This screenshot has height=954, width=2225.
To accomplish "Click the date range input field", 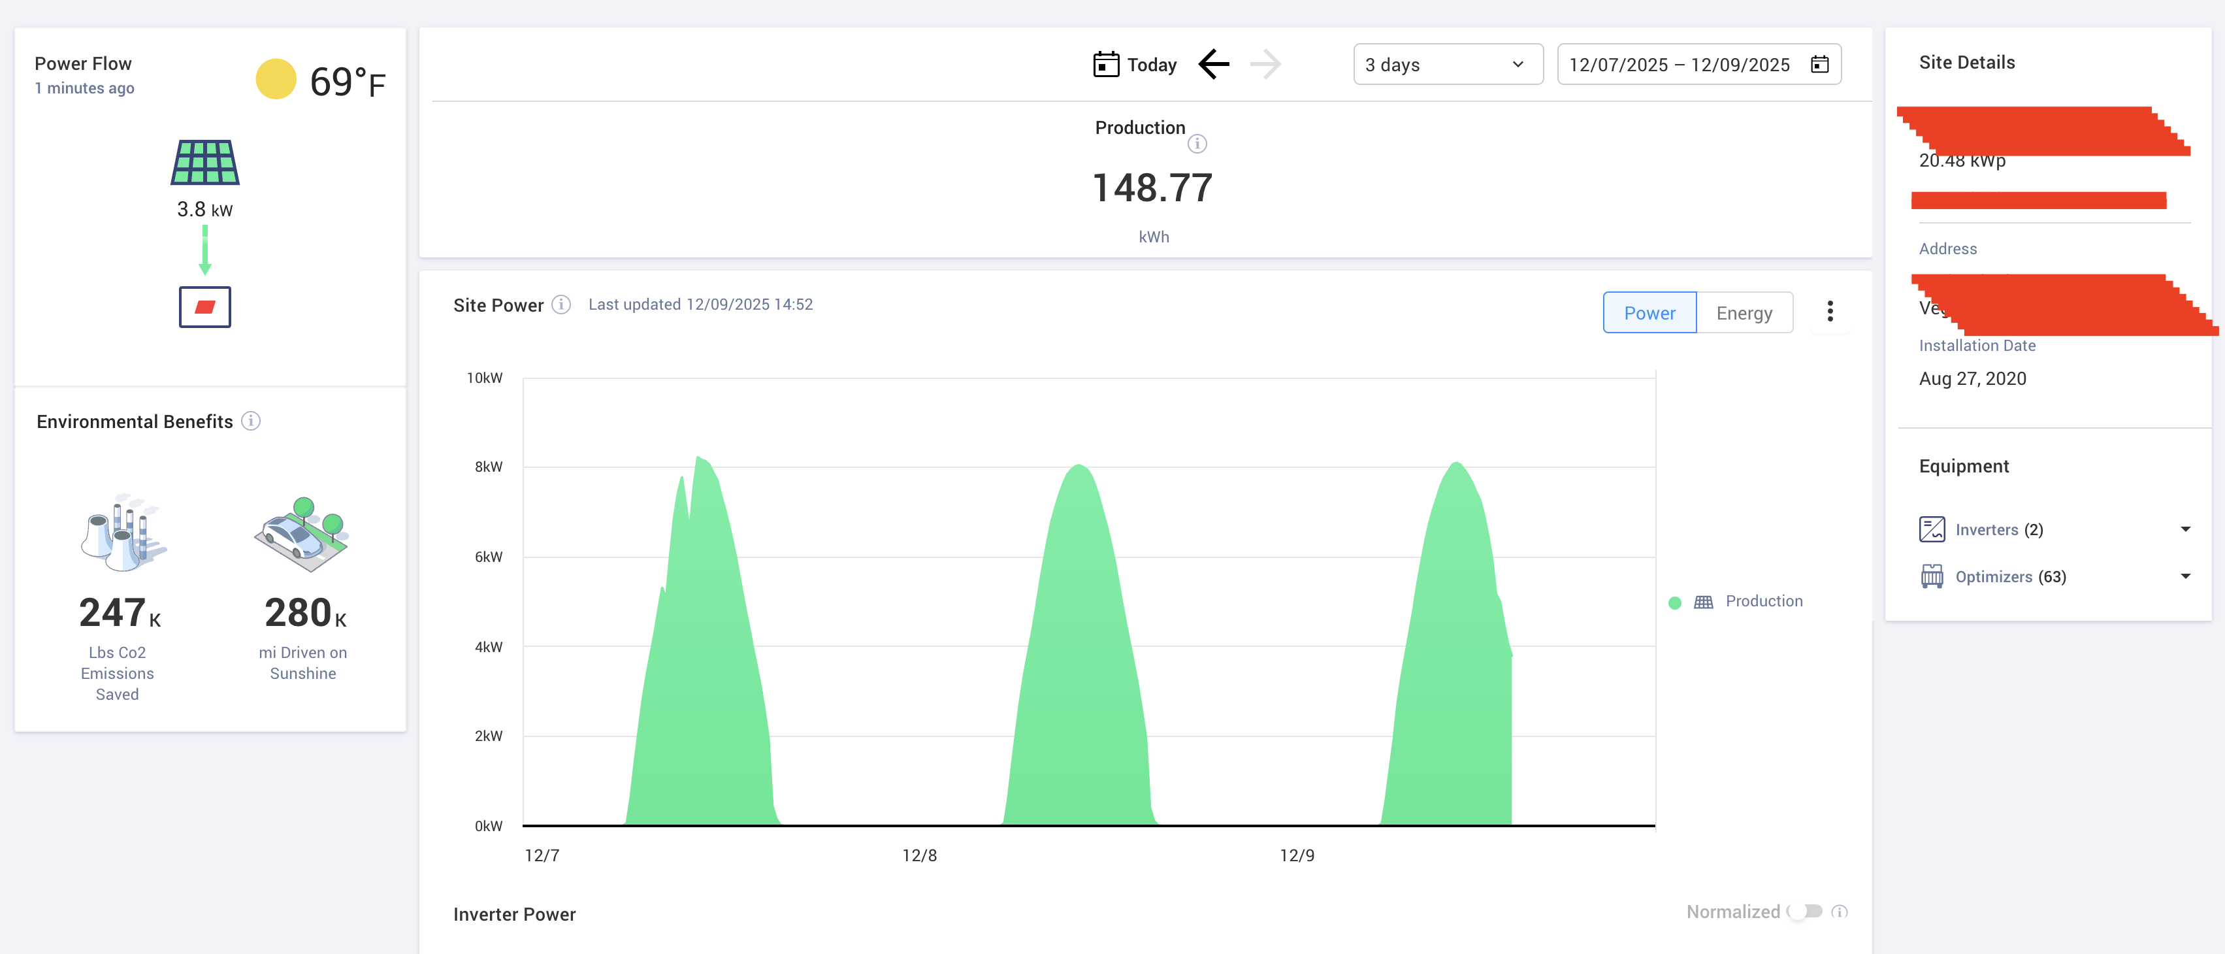I will pyautogui.click(x=1678, y=65).
